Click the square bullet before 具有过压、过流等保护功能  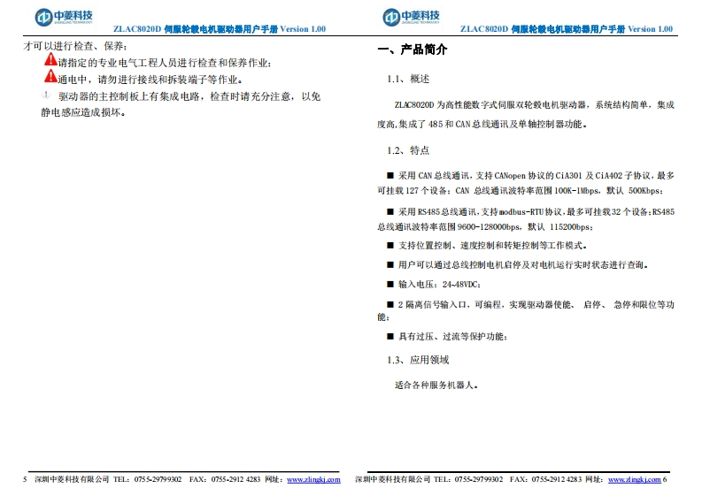click(390, 337)
